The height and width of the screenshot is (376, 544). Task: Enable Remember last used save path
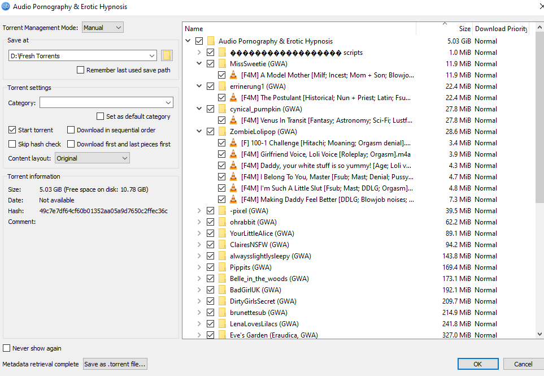[x=80, y=70]
